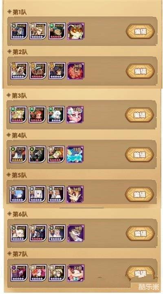Click the 编辑 button for 第1队
The width and height of the screenshot is (163, 294).
click(x=140, y=31)
